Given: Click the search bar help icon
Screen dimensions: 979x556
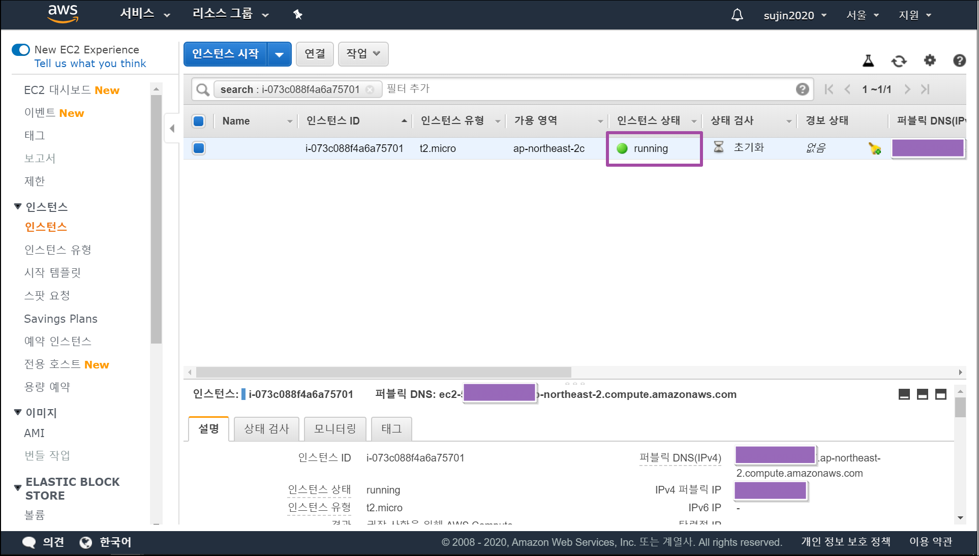Looking at the screenshot, I should point(802,89).
